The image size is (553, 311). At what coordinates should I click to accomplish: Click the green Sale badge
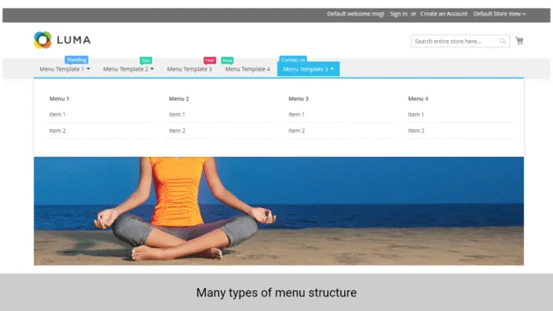coord(146,61)
